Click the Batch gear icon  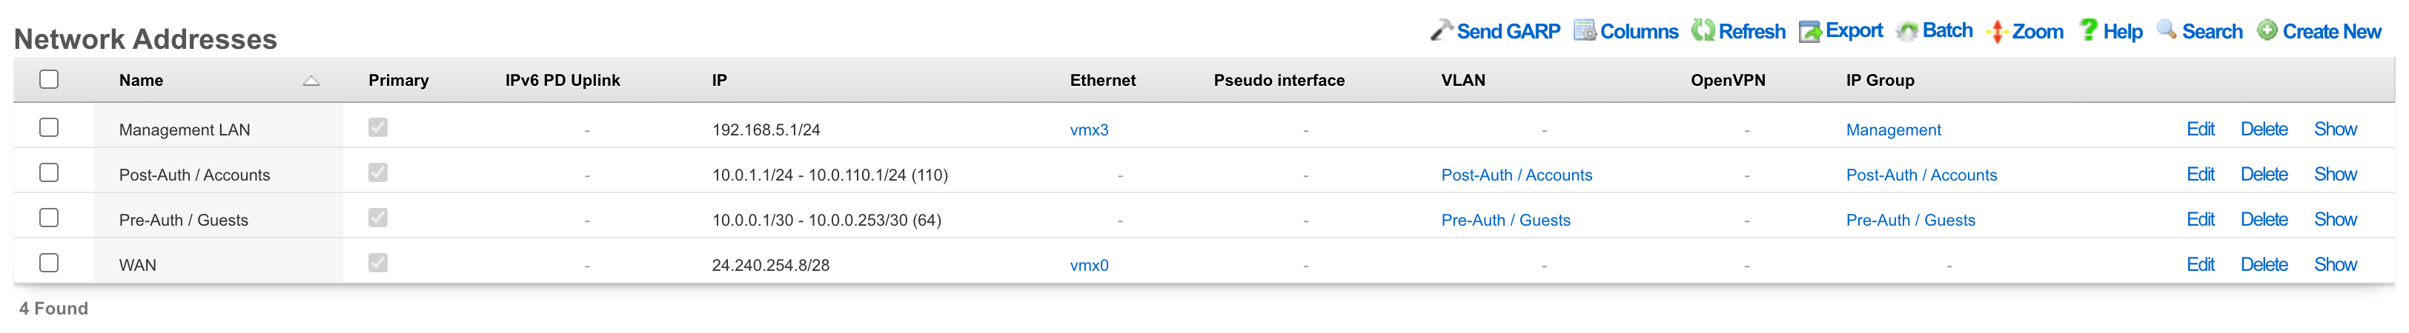point(1906,32)
